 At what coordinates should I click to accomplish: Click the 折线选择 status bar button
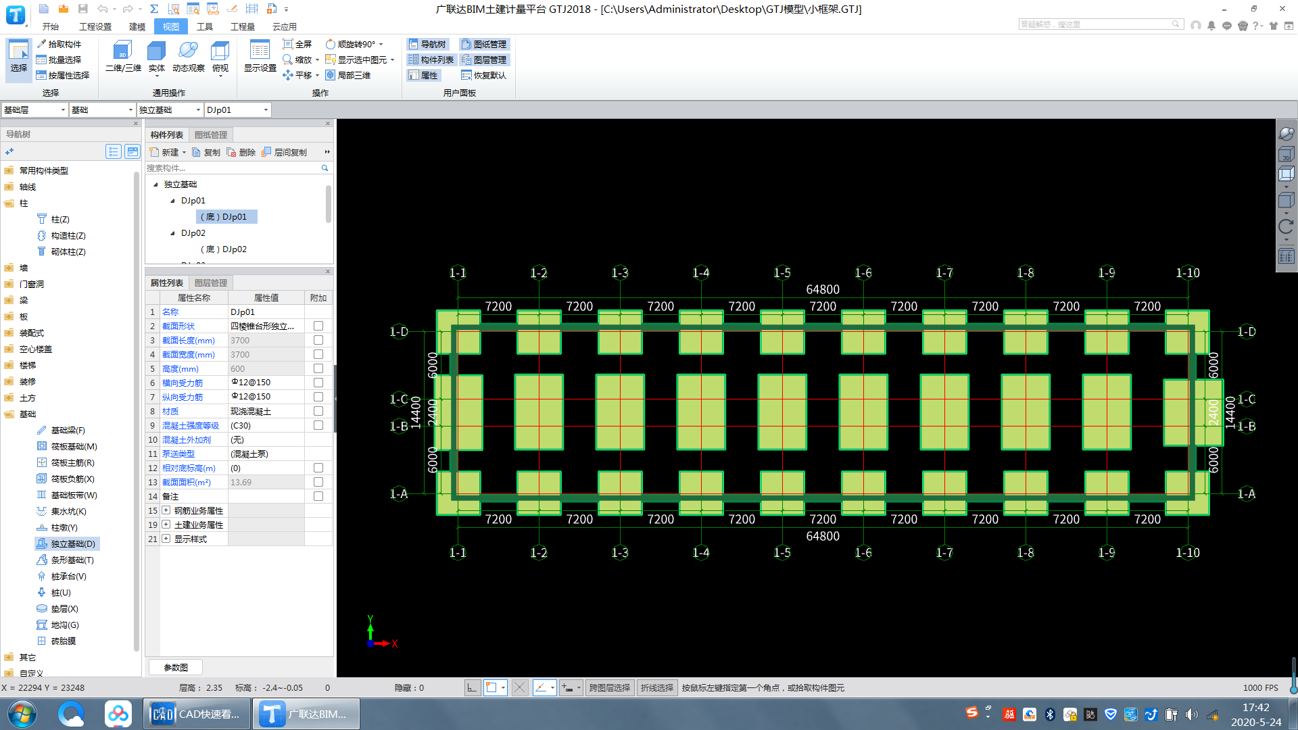[657, 687]
